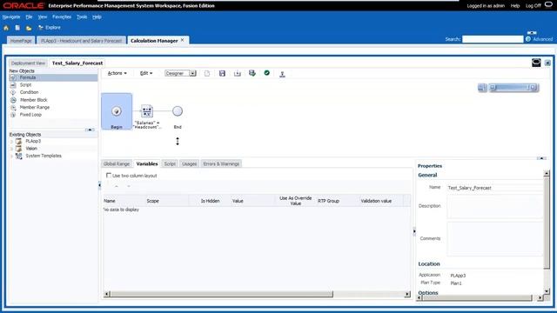Close the Calculation Manager tab
Image resolution: width=557 pixels, height=313 pixels.
[183, 40]
